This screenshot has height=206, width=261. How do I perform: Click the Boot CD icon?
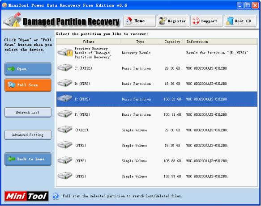coord(230,21)
